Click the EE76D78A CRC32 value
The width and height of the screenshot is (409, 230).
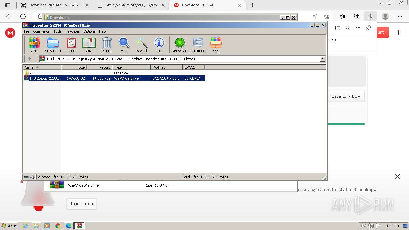(192, 78)
